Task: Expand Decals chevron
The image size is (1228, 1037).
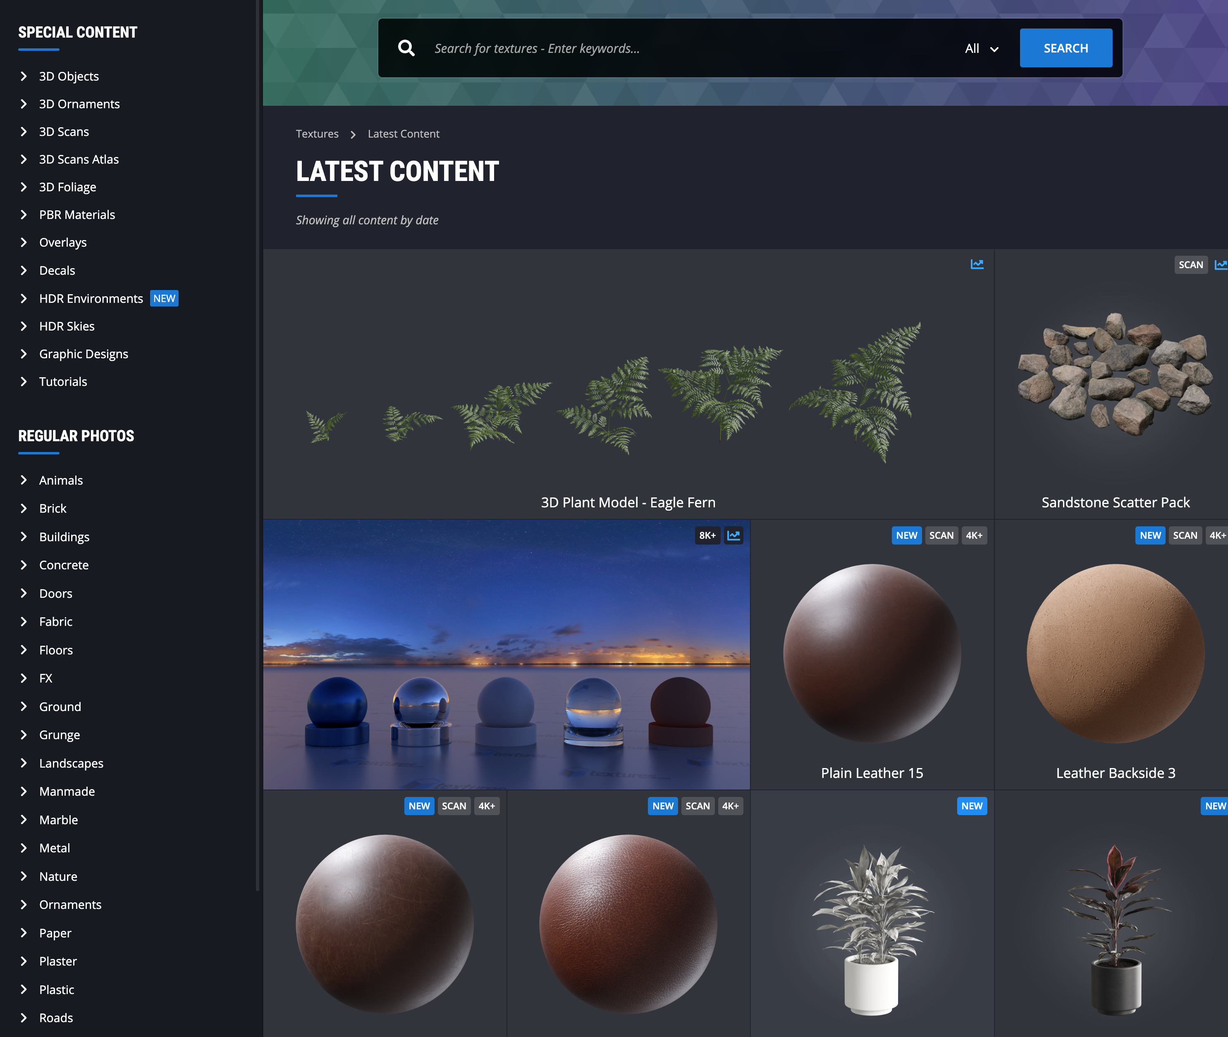Action: coord(24,271)
